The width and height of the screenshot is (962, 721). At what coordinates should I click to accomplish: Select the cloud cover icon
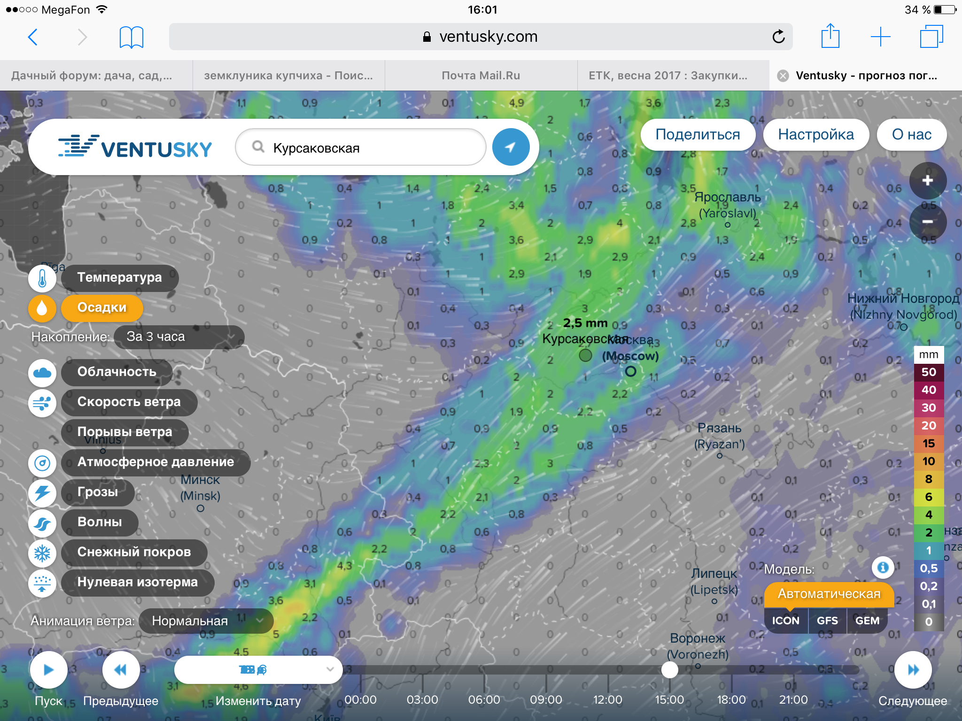pos(42,372)
